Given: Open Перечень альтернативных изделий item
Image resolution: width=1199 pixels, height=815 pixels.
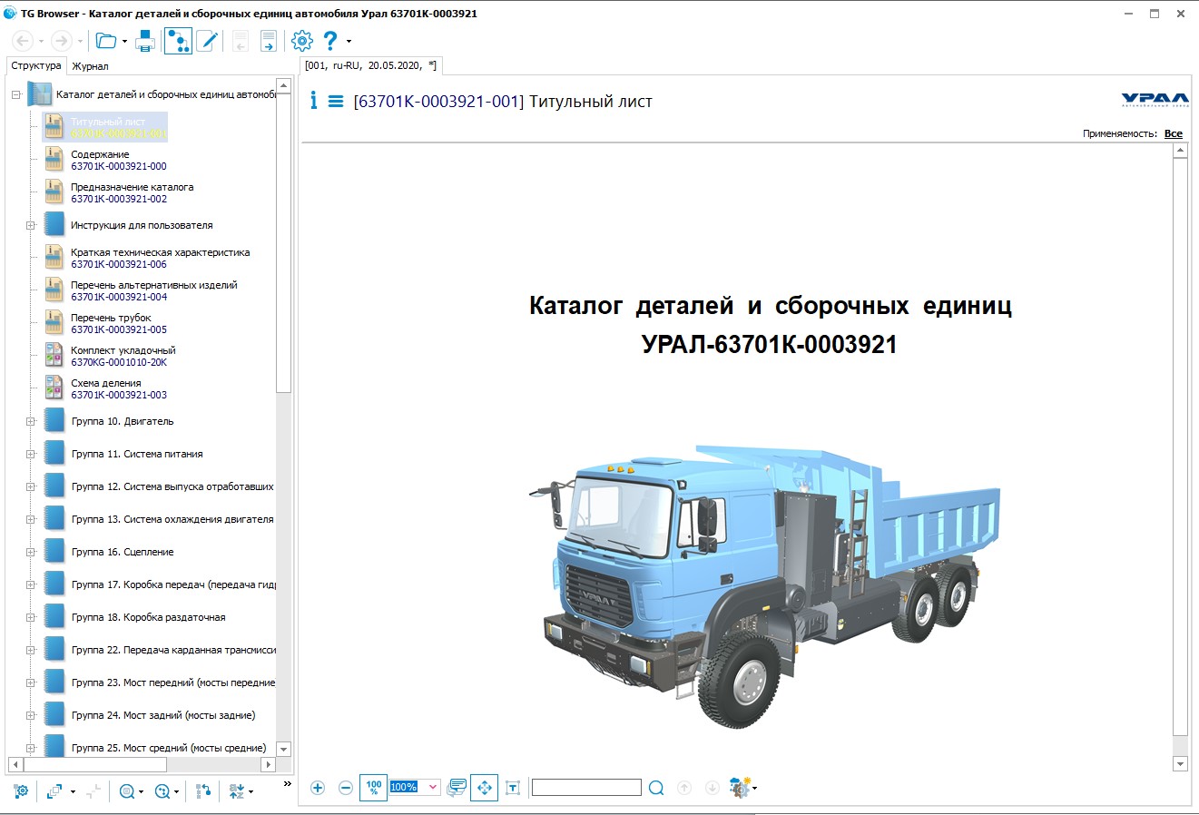Looking at the screenshot, I should (154, 290).
